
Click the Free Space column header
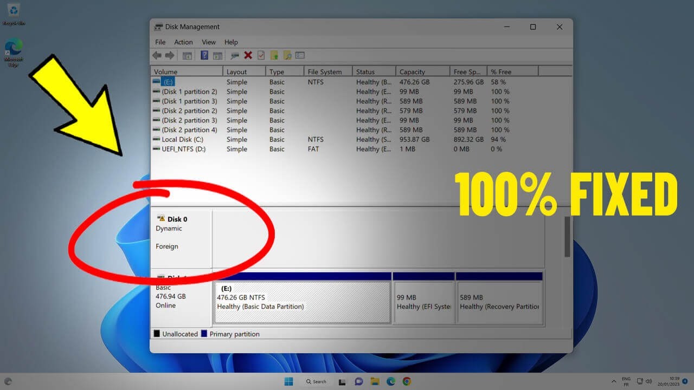tap(468, 71)
